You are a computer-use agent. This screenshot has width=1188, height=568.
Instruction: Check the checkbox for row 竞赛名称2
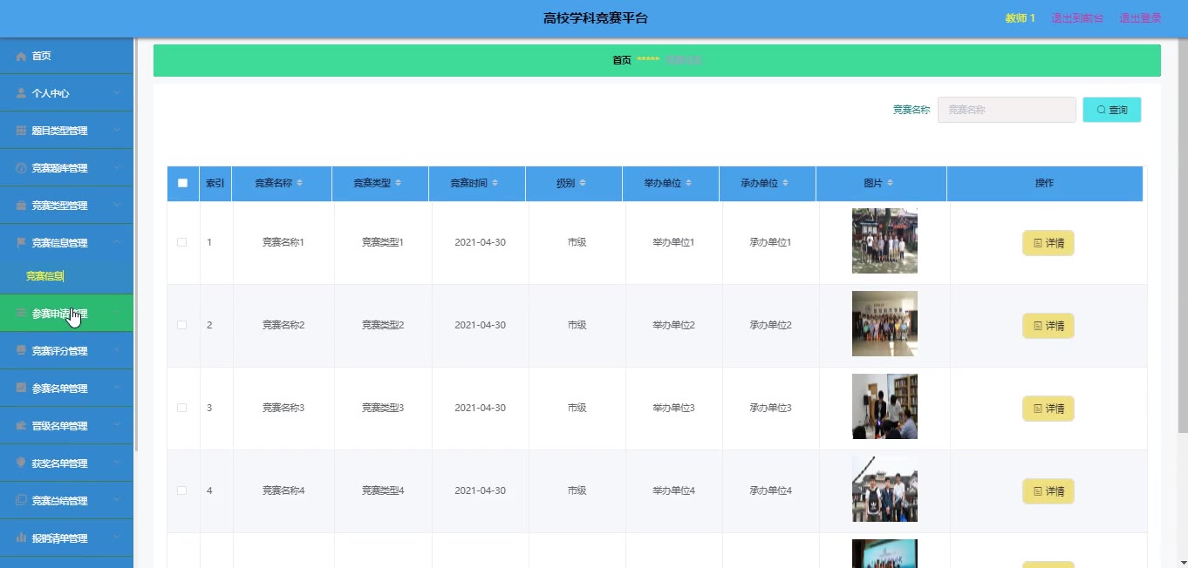[182, 325]
